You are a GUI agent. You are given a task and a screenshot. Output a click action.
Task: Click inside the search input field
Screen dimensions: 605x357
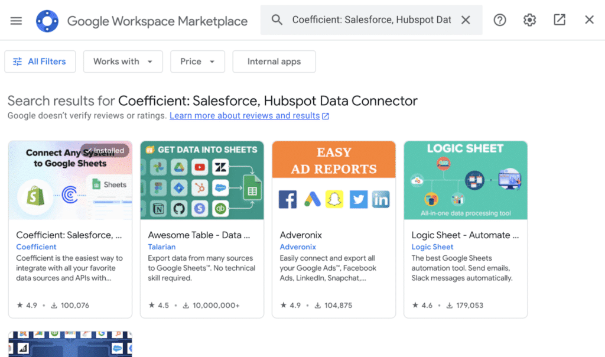(371, 20)
